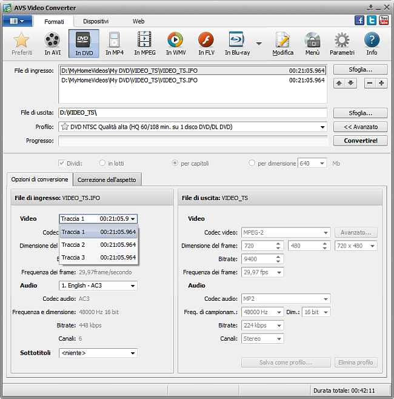Adjust the Bitrate 9400 stepper

pyautogui.click(x=278, y=259)
